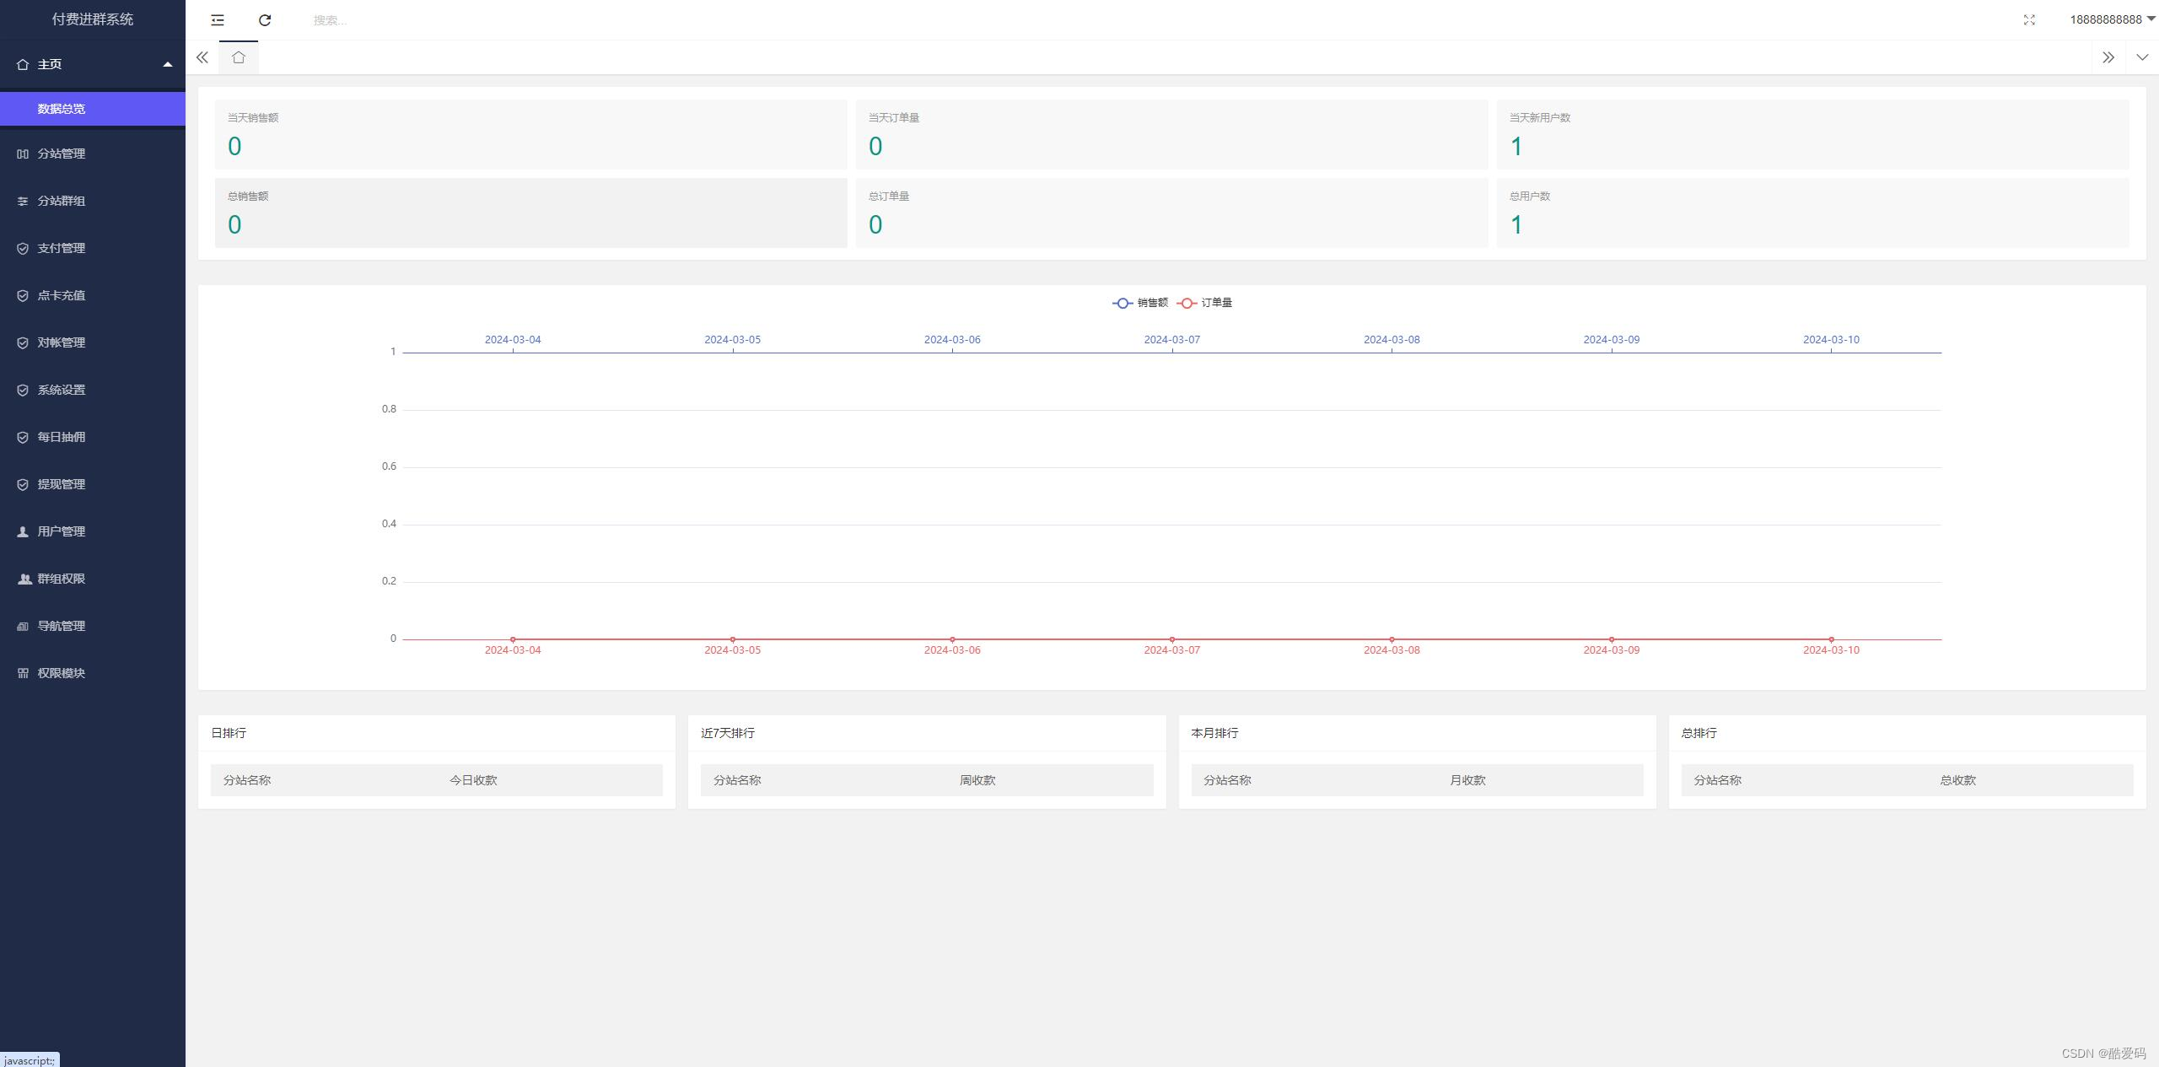This screenshot has height=1067, width=2159.
Task: Click the 导航管理 icon
Action: [x=23, y=626]
